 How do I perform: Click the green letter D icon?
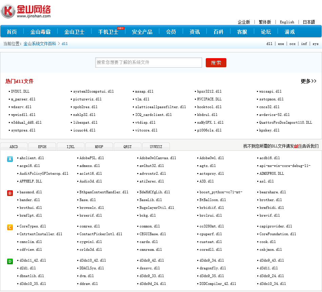(x=10, y=262)
